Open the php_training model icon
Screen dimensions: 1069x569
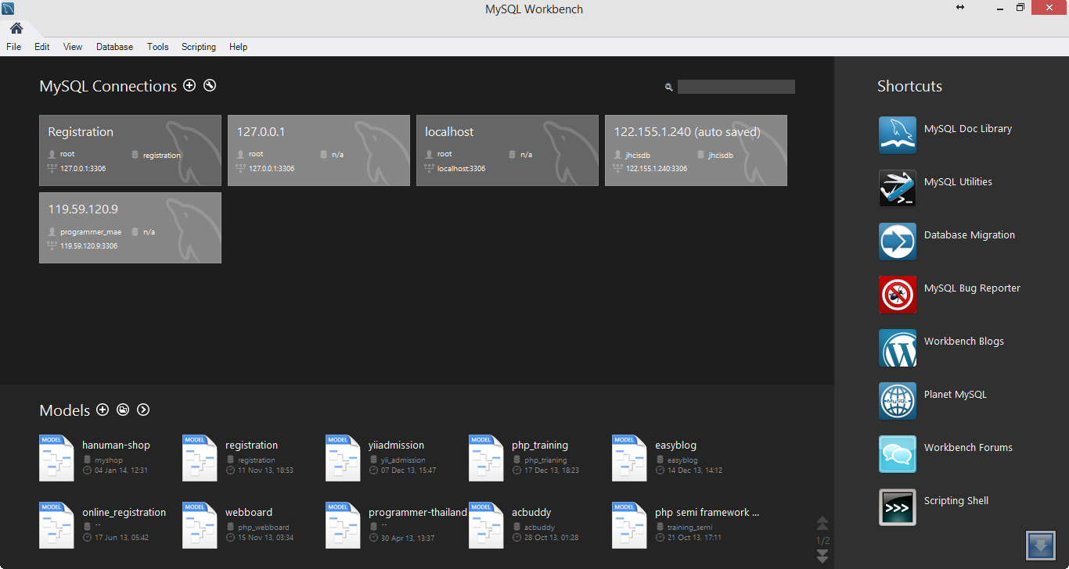(x=486, y=458)
